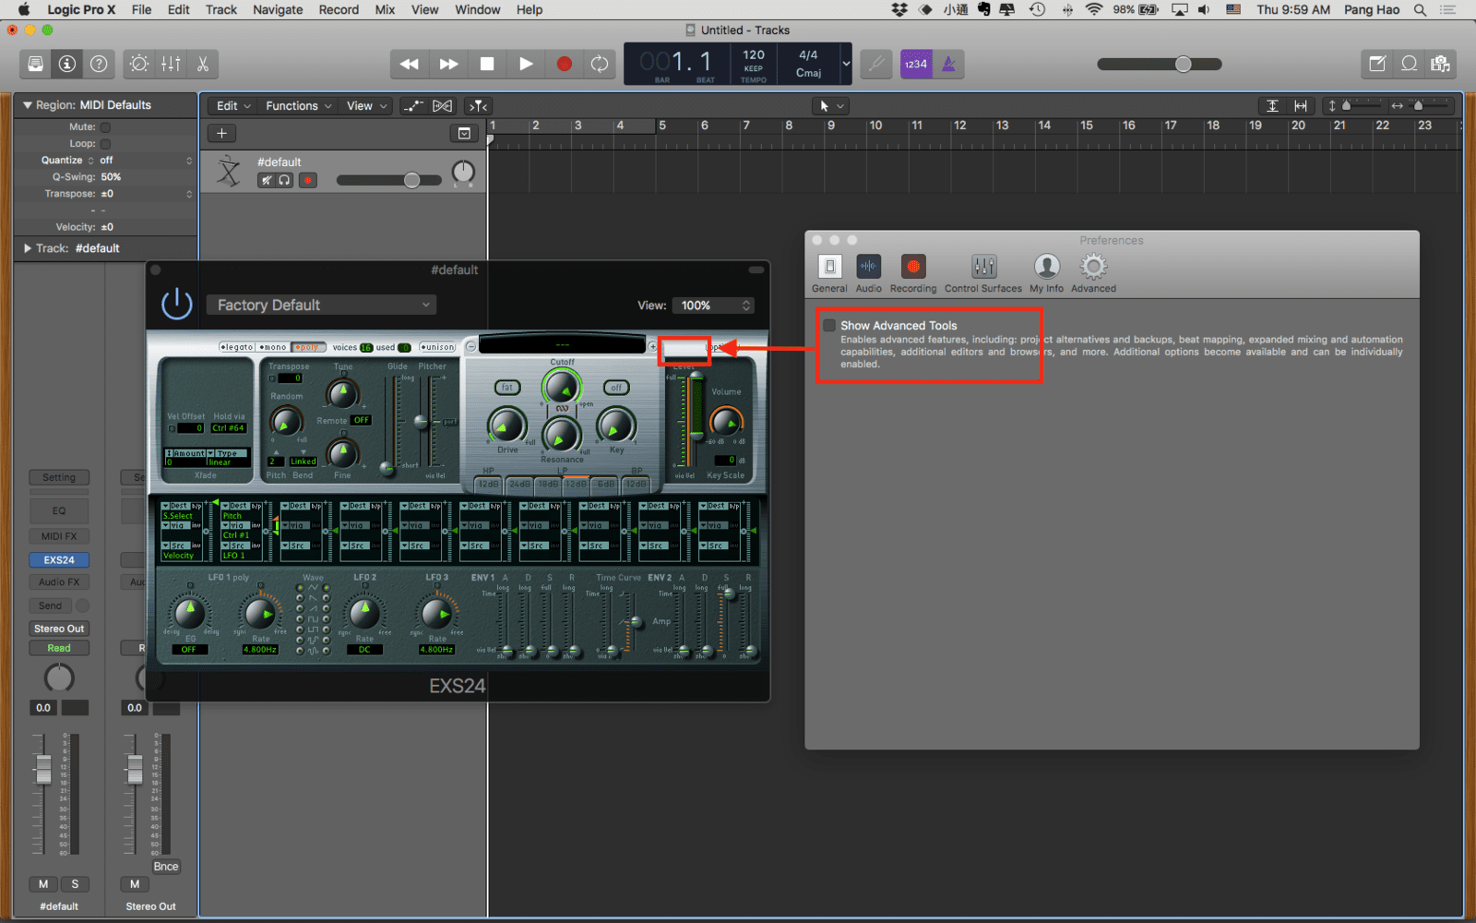This screenshot has width=1476, height=923.
Task: Show automation button in tracks toolbar
Action: tap(414, 106)
